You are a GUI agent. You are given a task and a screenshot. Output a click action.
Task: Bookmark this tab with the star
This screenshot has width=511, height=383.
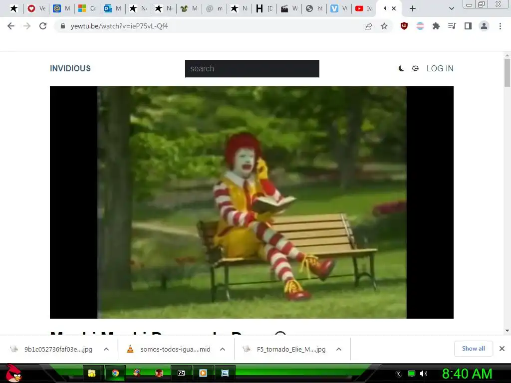tap(384, 26)
